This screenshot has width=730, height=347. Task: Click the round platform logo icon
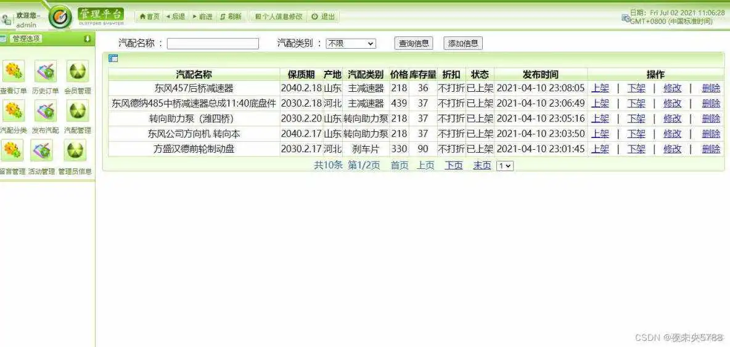[60, 17]
